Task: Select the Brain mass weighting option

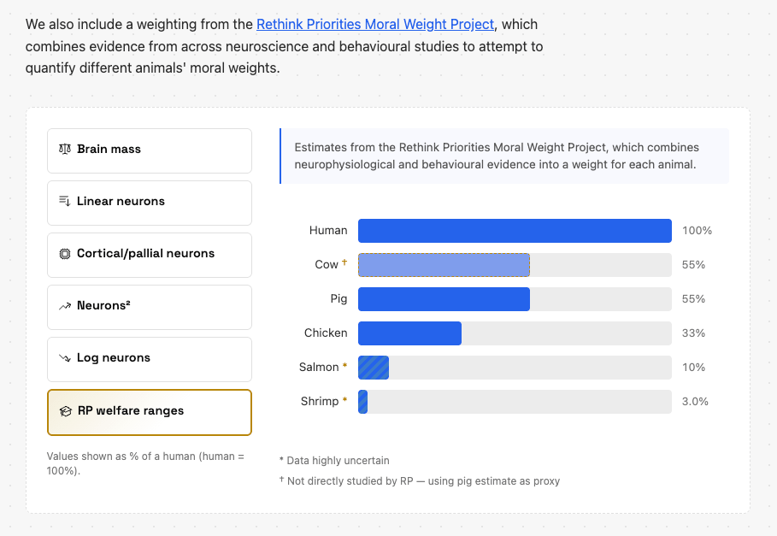Action: pos(150,151)
